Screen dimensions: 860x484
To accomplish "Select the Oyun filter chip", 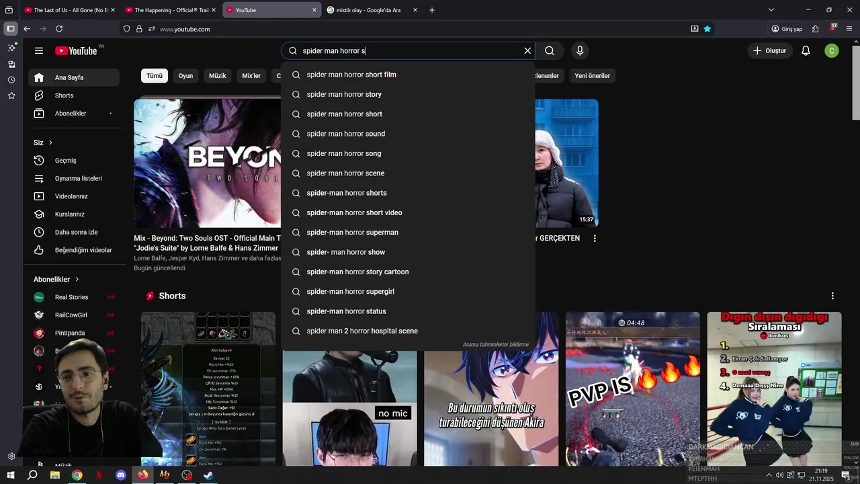I will [185, 75].
